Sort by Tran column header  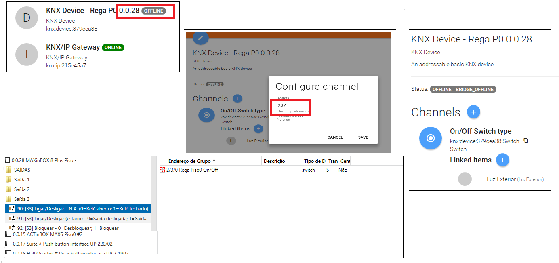pyautogui.click(x=332, y=161)
